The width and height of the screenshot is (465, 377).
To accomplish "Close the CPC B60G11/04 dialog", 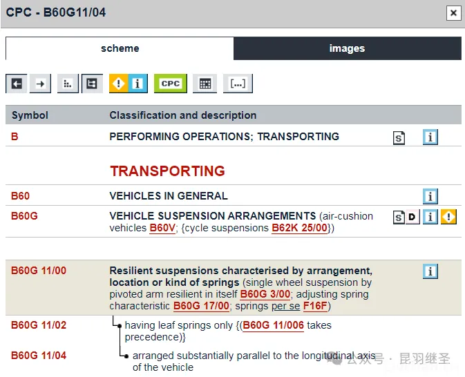I will [453, 12].
